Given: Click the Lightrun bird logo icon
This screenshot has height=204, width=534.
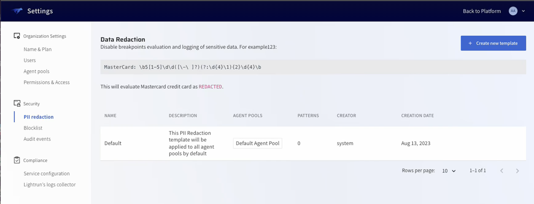Looking at the screenshot, I should coord(17,11).
